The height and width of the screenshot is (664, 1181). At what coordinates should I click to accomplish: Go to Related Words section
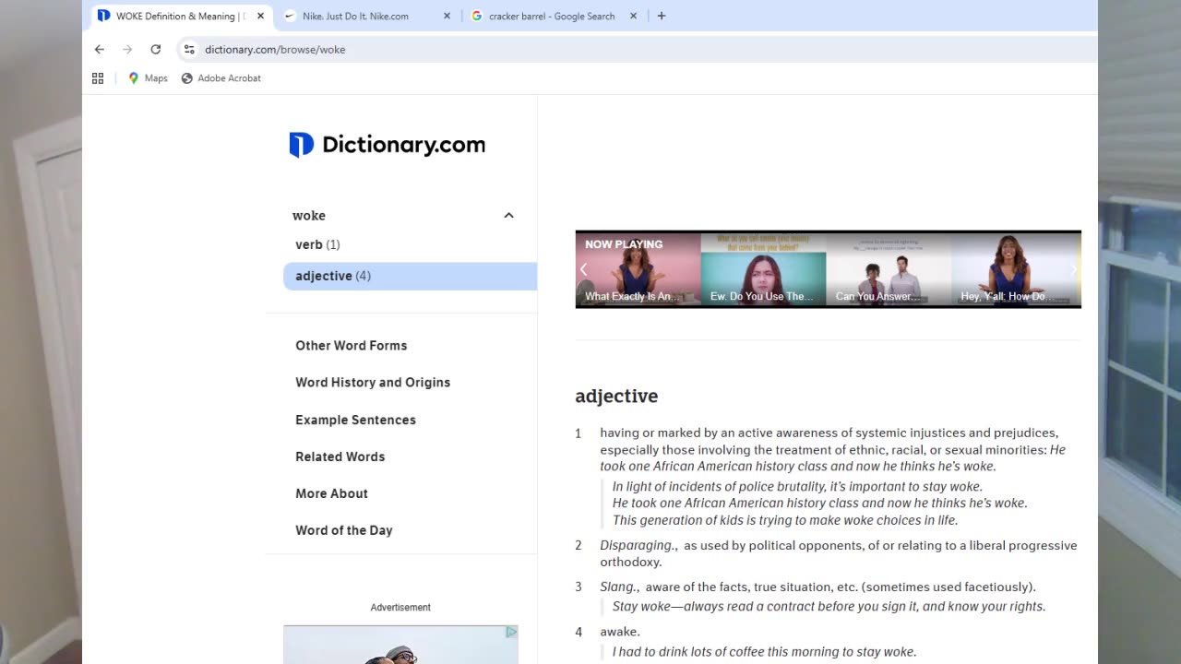(340, 456)
